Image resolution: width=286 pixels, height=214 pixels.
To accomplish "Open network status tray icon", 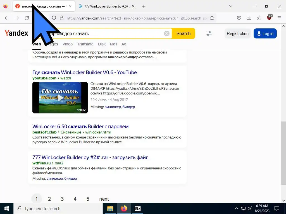I will click(x=243, y=208).
